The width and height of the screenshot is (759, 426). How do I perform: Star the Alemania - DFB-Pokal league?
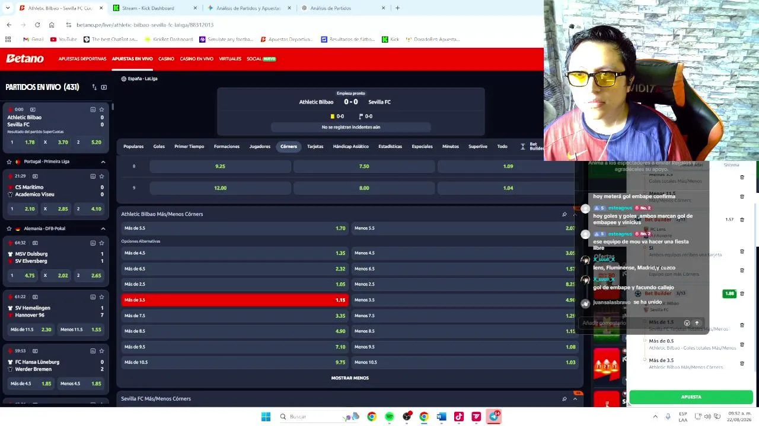(x=9, y=228)
